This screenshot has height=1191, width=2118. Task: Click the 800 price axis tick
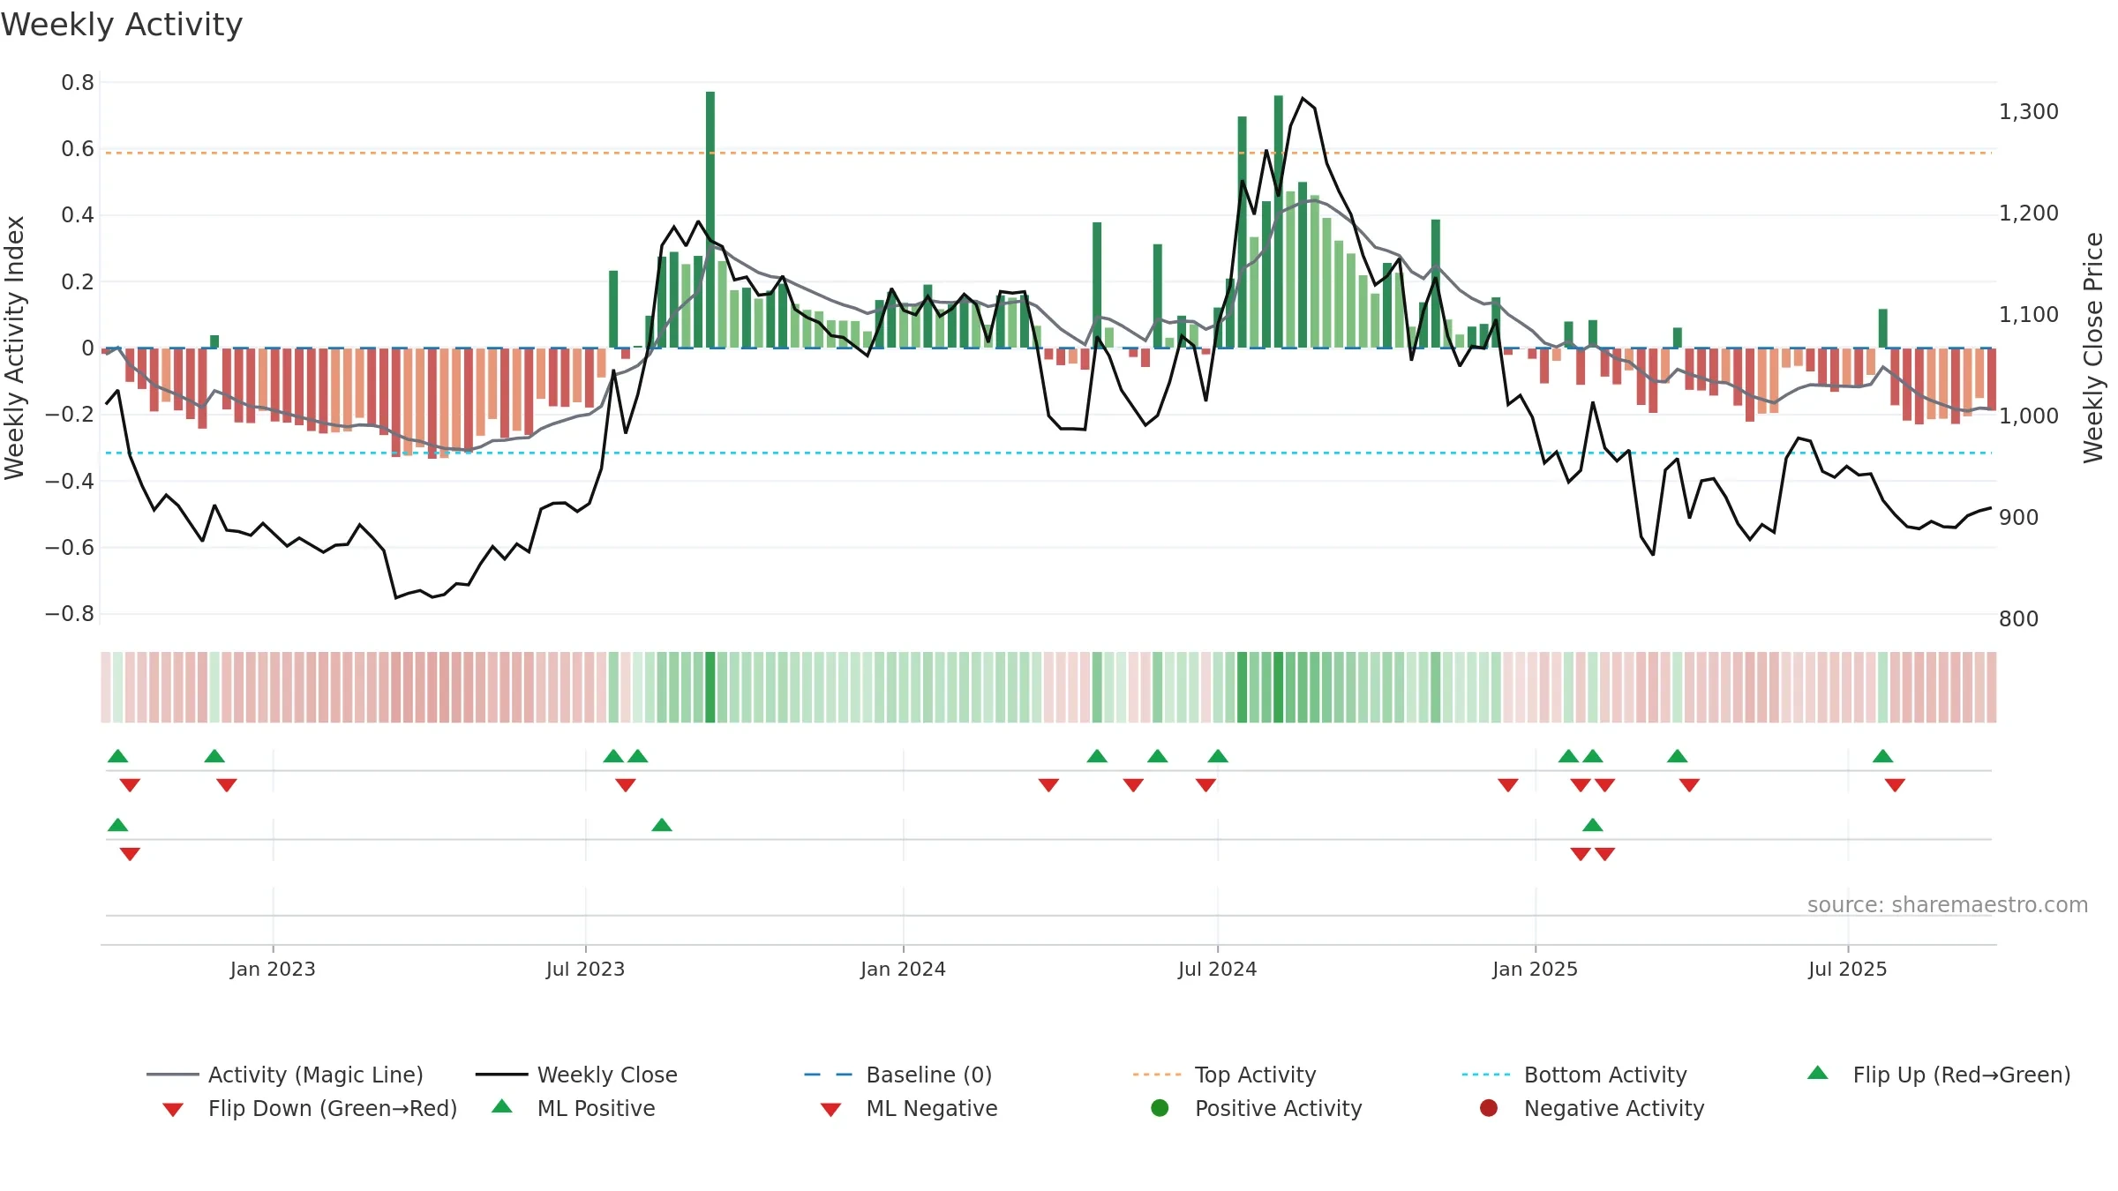2019,619
